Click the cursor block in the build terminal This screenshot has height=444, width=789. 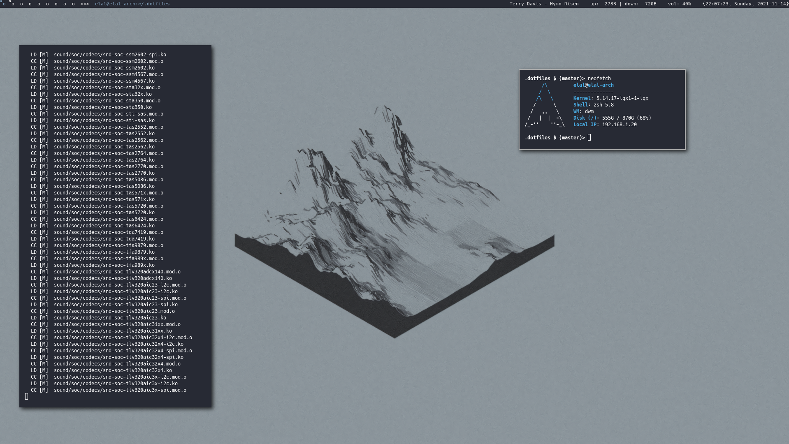tap(27, 396)
